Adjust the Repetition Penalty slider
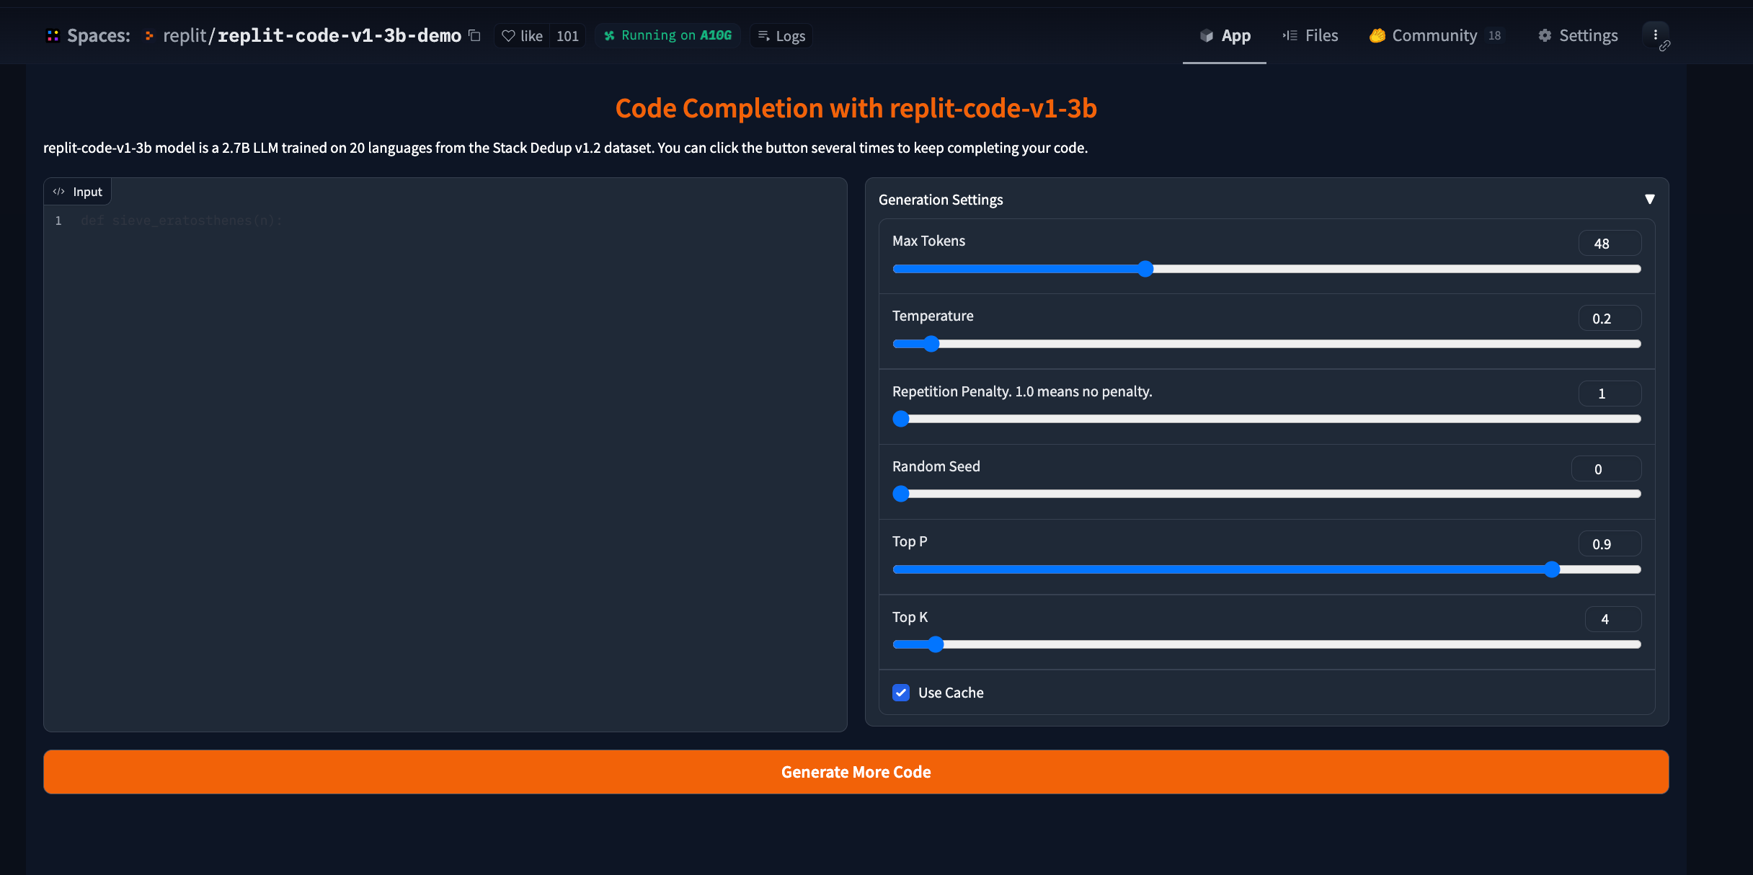1753x875 pixels. [1266, 419]
